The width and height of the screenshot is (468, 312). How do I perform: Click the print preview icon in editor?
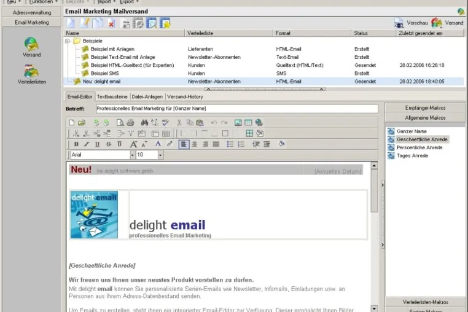(x=120, y=122)
